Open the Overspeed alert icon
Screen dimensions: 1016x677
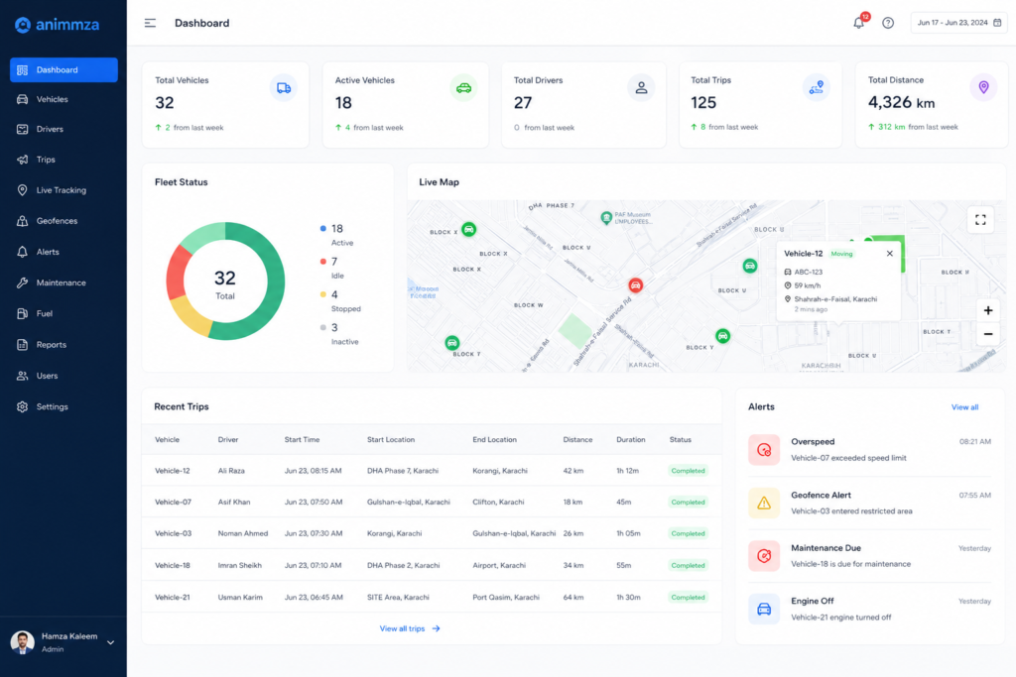pos(764,450)
